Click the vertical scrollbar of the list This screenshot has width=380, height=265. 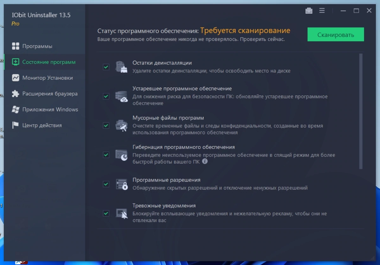361,112
